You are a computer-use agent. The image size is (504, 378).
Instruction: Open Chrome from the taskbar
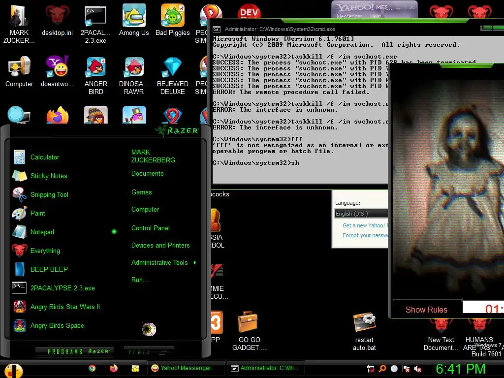point(92,368)
